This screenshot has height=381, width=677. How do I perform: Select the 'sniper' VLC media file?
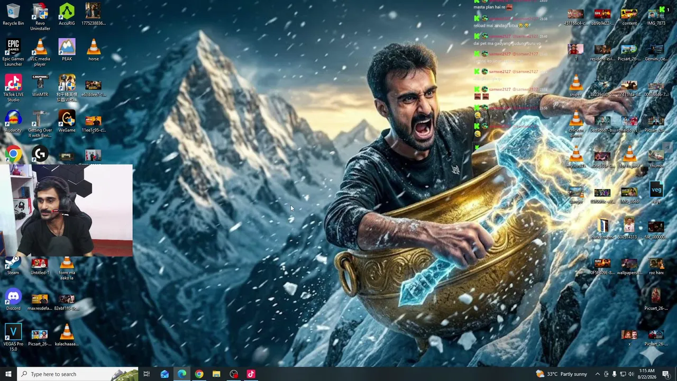[575, 86]
